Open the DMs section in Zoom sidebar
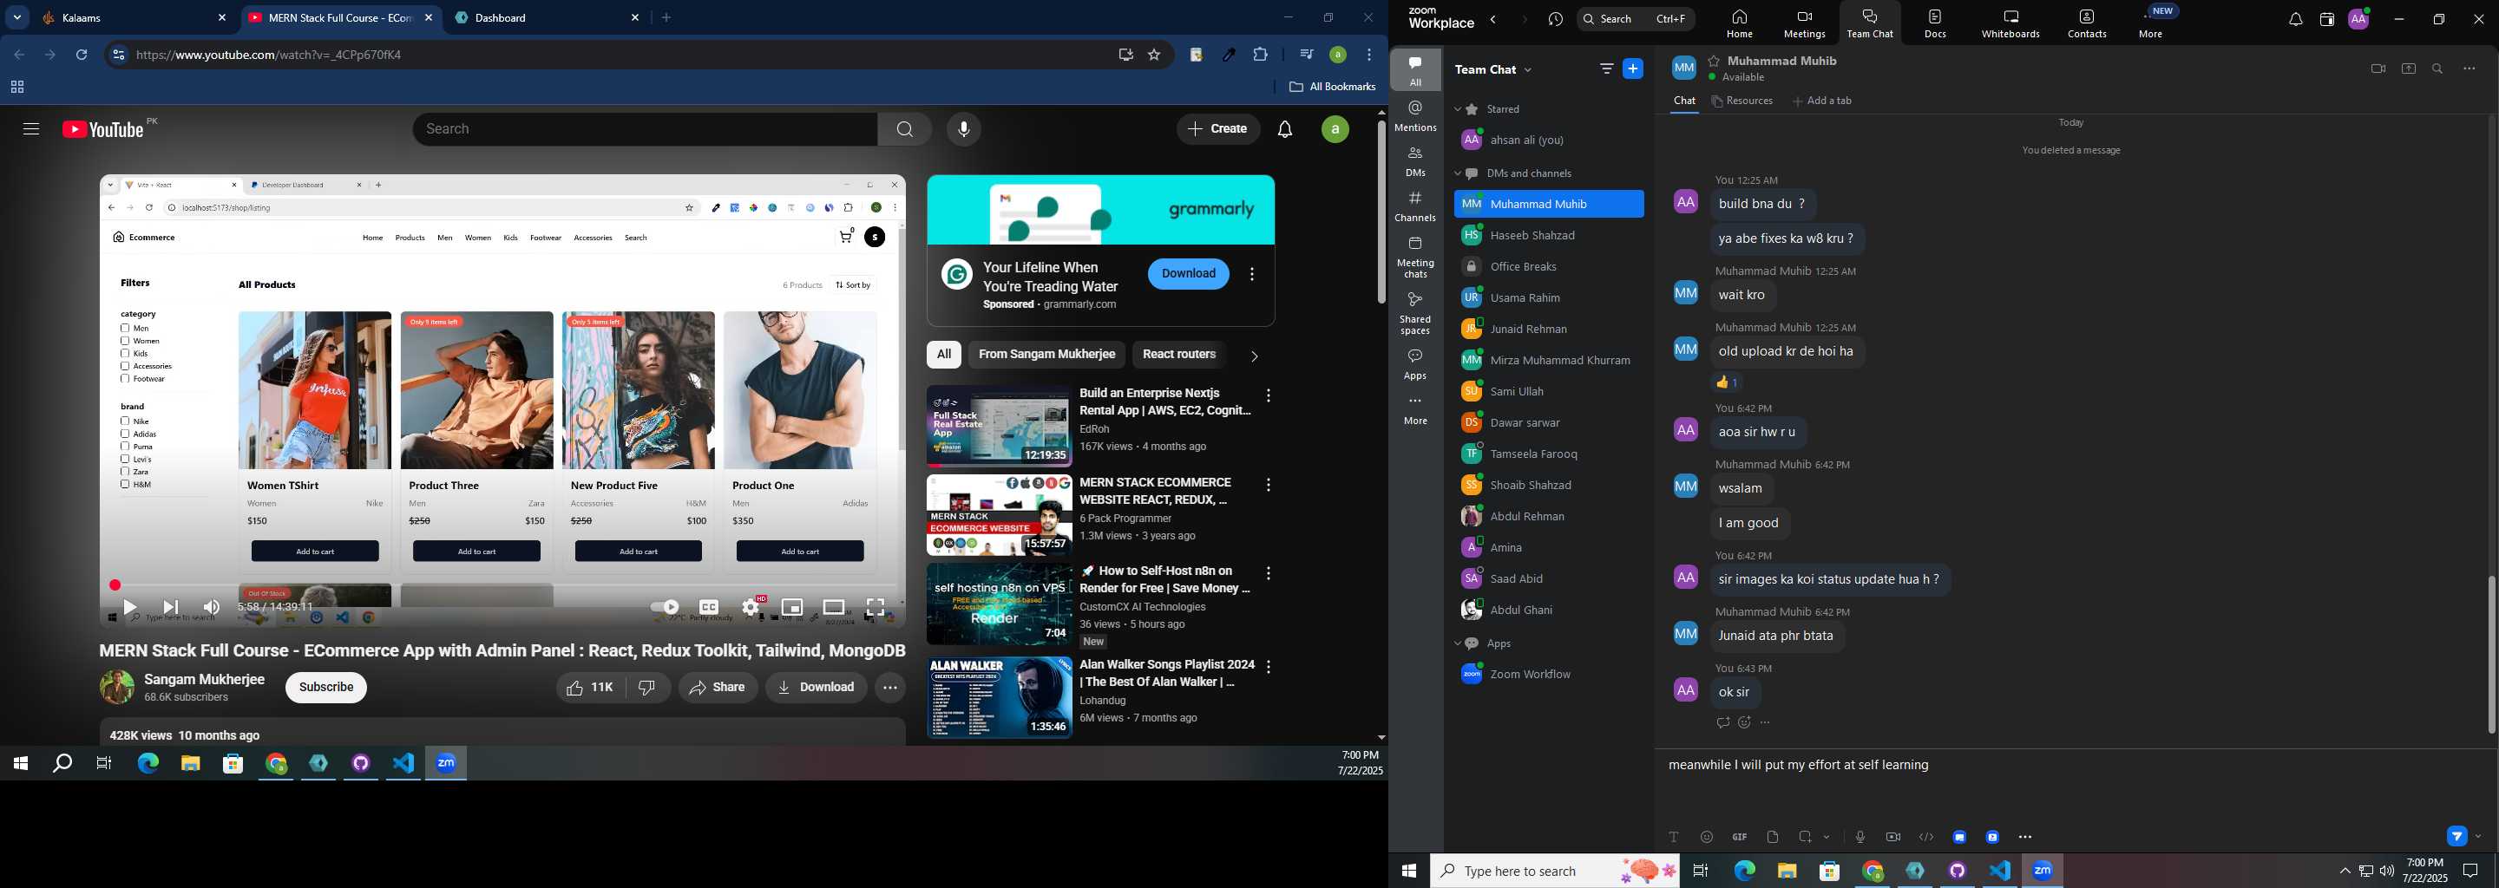The image size is (2499, 888). [x=1415, y=162]
